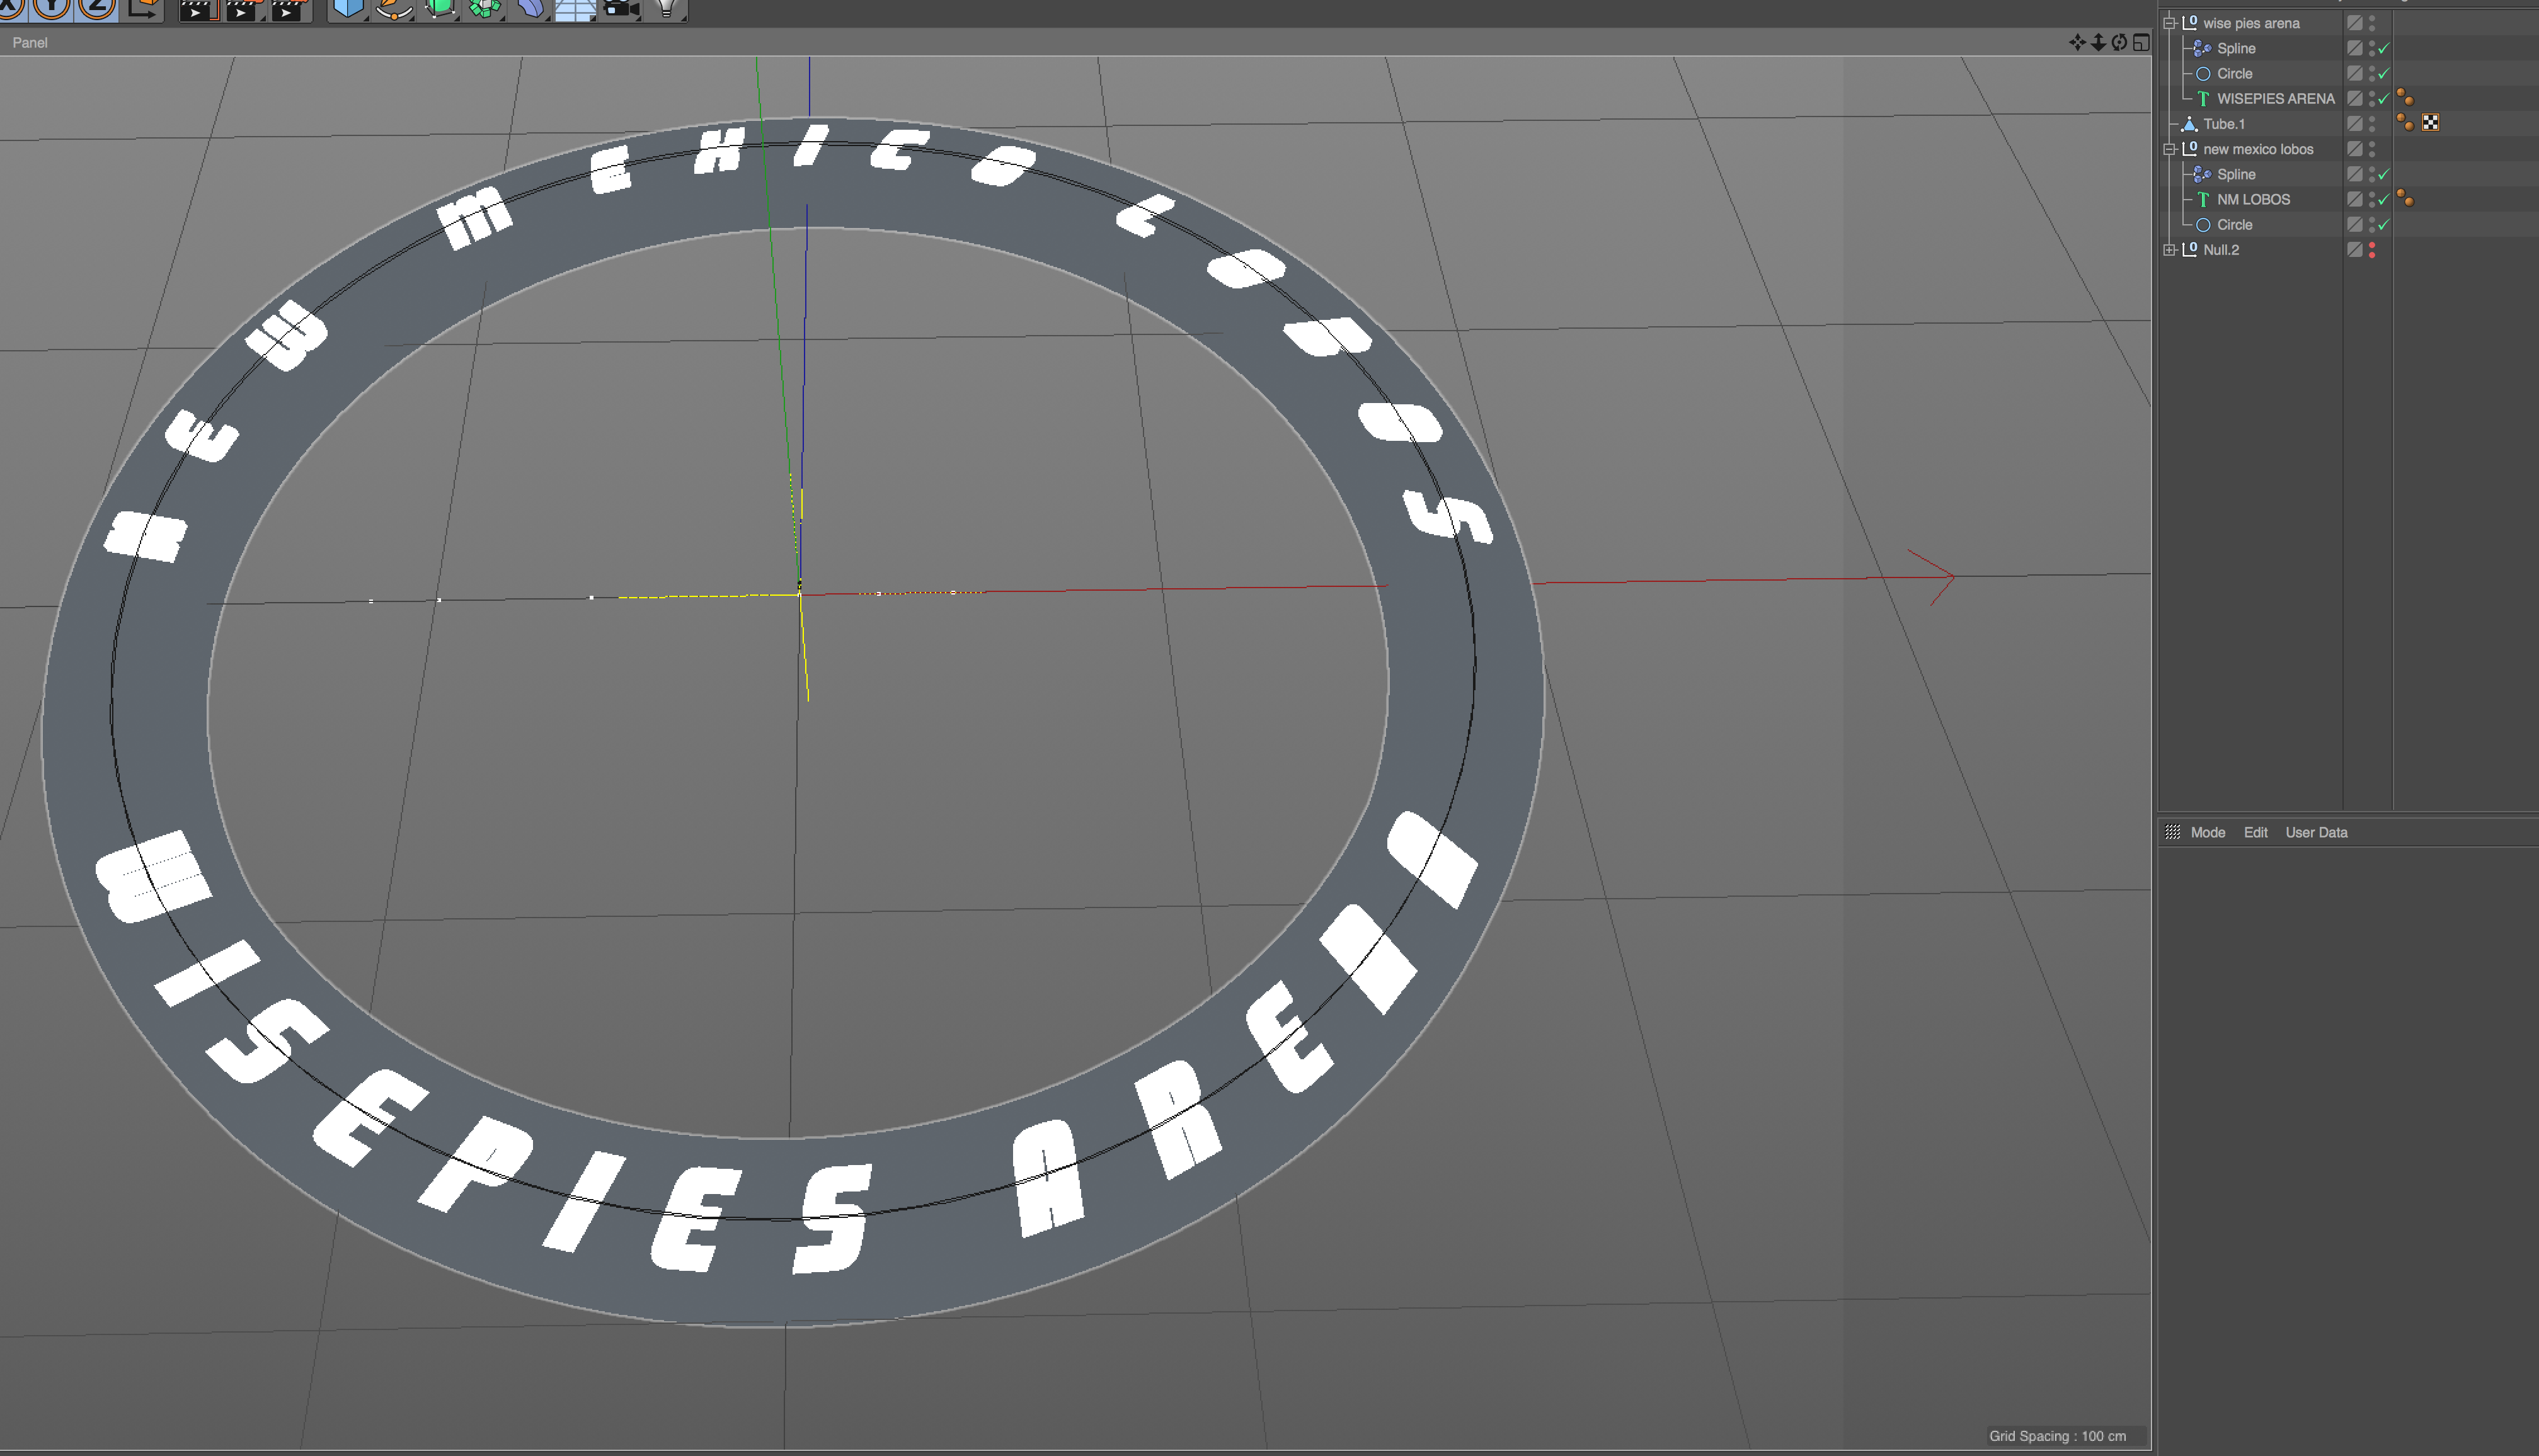Open the Camera objects toolbar icon
Image resolution: width=2539 pixels, height=1456 pixels.
[621, 9]
